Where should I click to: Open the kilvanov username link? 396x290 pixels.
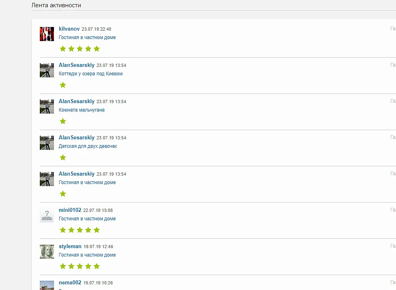(69, 29)
